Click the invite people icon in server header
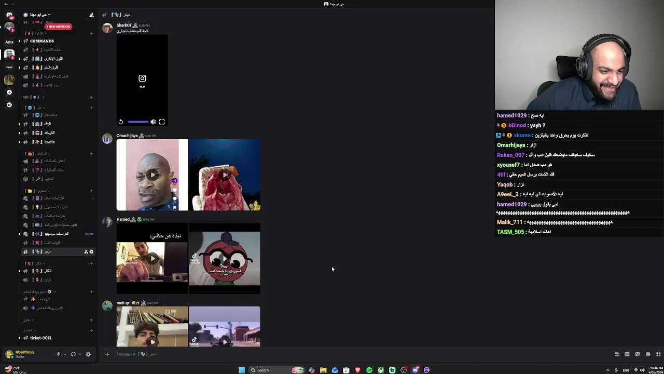664x374 pixels. click(91, 15)
